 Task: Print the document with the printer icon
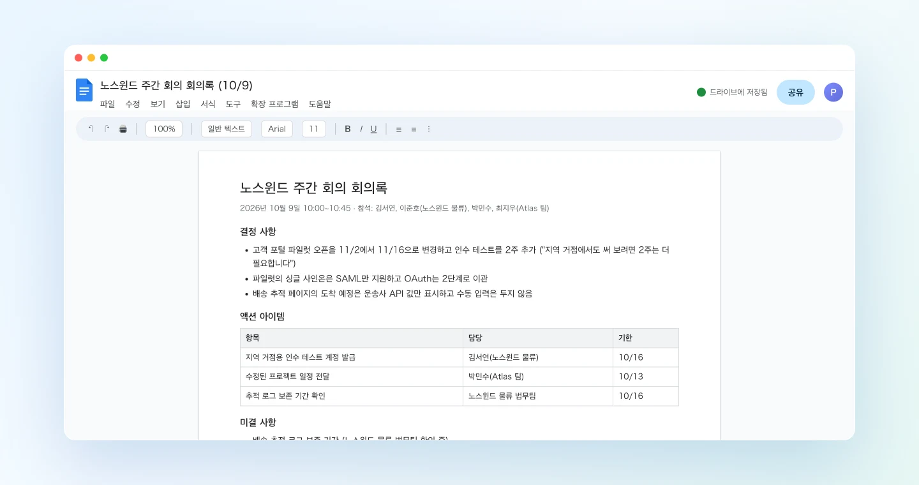123,129
